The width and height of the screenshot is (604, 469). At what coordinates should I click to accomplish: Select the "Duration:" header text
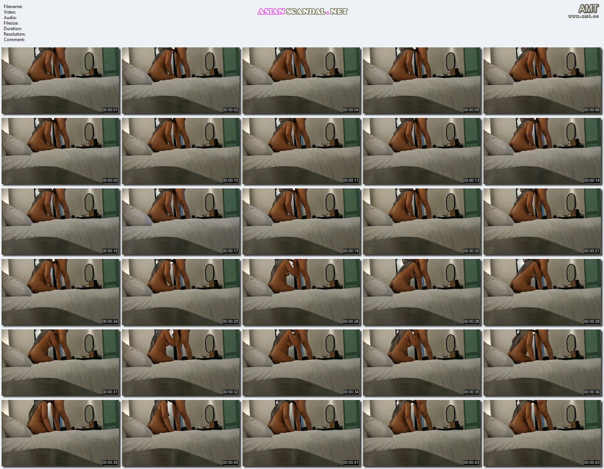(x=13, y=28)
